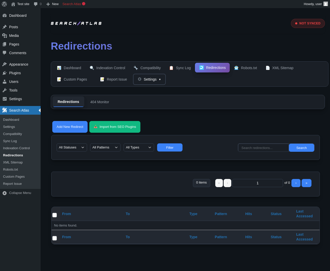Viewport: 330px width, 271px height.
Task: Click the plus icon for New
Action: coord(48,4)
